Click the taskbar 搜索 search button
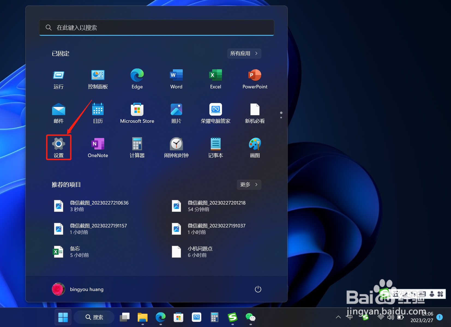Image resolution: width=451 pixels, height=327 pixels. [94, 317]
